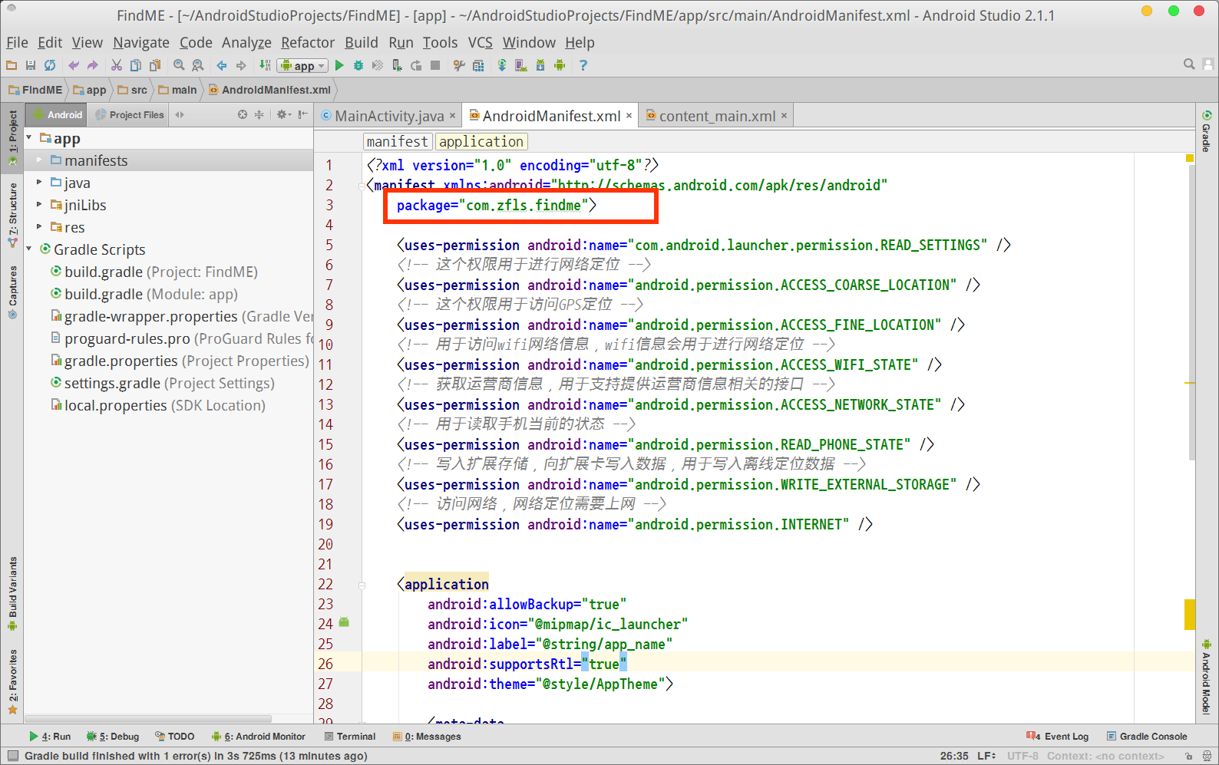Viewport: 1219px width, 765px height.
Task: Click the Cut scissors icon
Action: coord(117,65)
